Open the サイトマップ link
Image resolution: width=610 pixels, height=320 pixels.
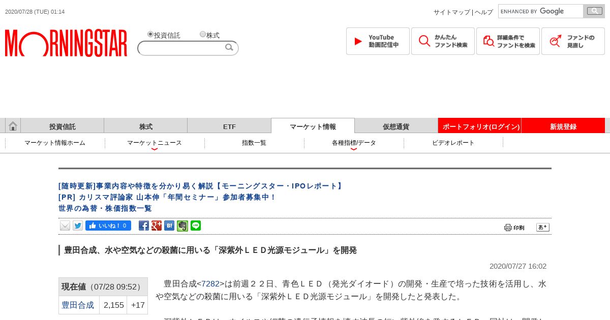pyautogui.click(x=452, y=12)
